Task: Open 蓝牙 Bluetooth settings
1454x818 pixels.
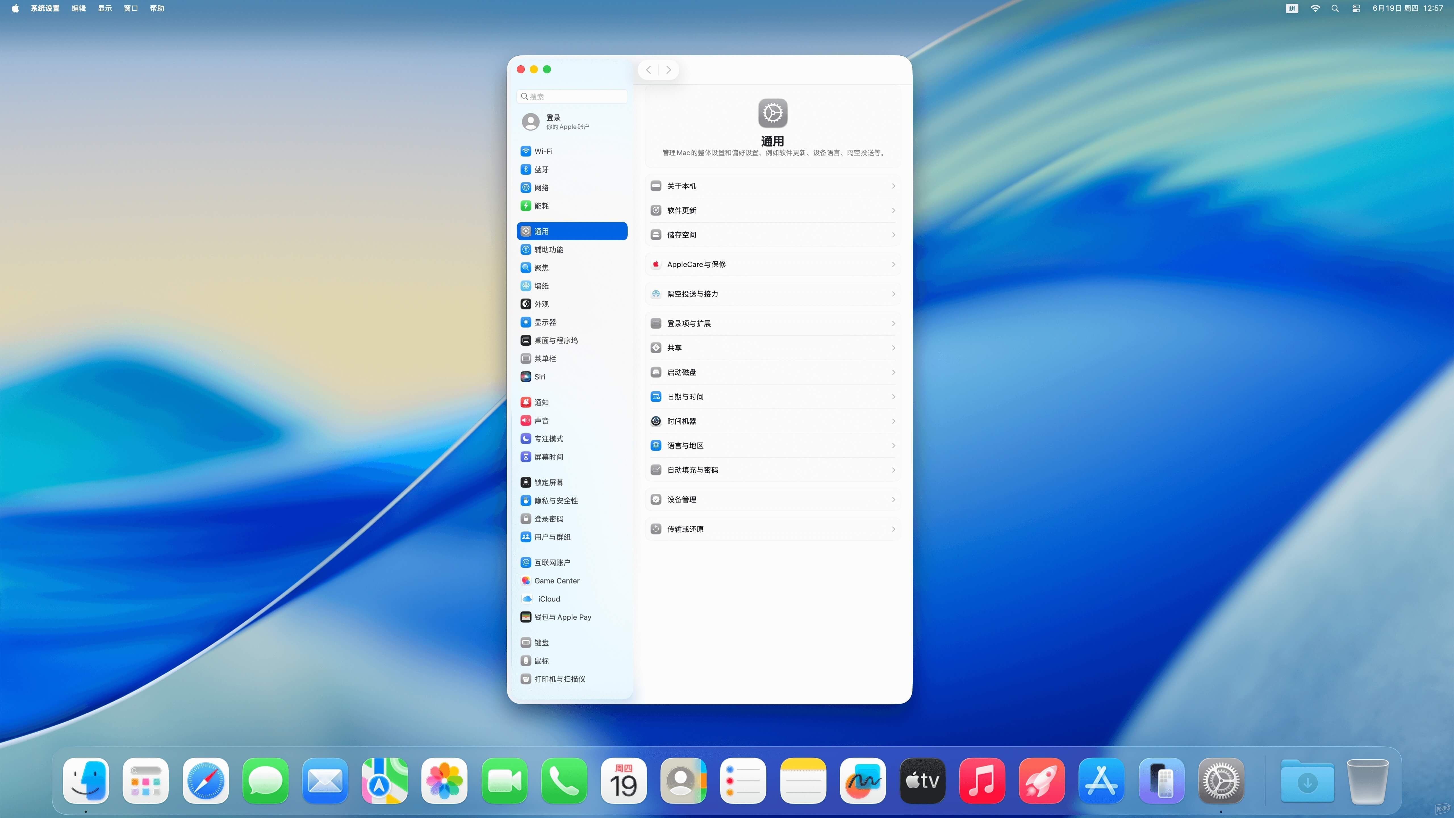Action: [571, 169]
